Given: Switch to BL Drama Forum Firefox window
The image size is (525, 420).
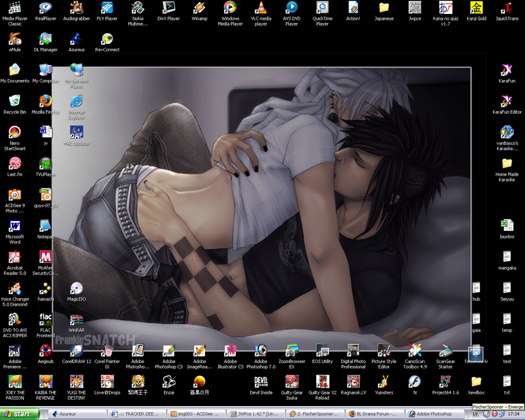Looking at the screenshot, I should pyautogui.click(x=374, y=414).
